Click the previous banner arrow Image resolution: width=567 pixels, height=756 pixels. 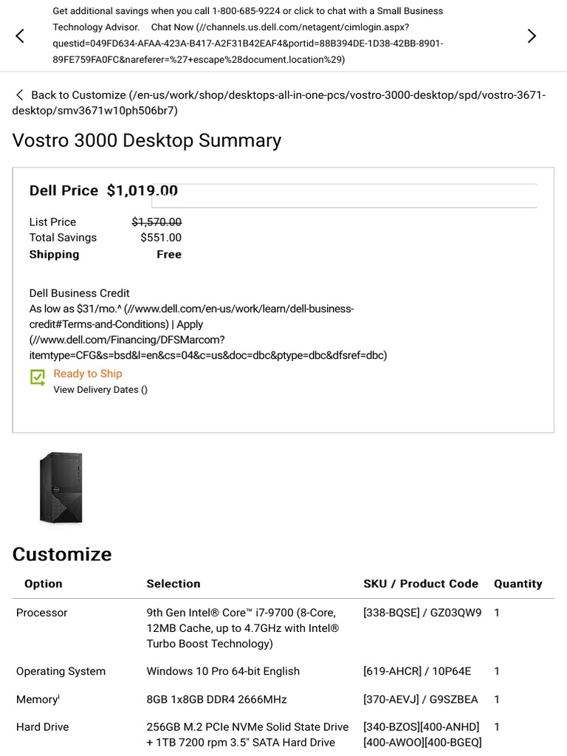click(20, 35)
